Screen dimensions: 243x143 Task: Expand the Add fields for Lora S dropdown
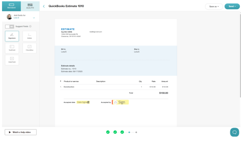click(34, 17)
